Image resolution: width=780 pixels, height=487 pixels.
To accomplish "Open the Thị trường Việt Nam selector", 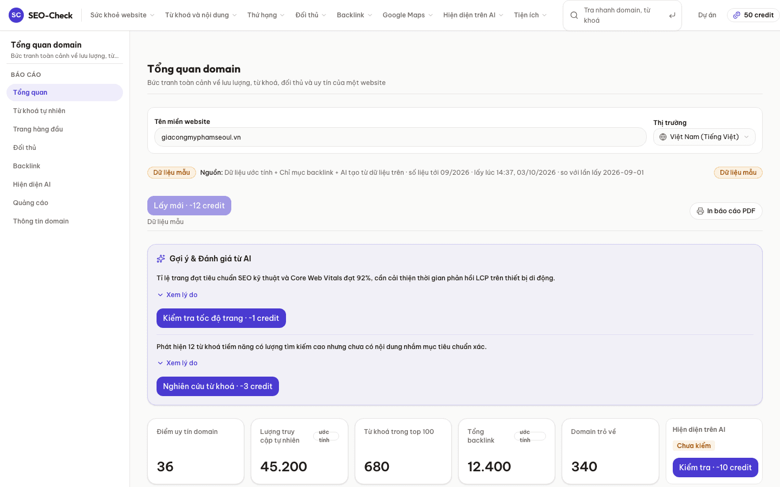I will (704, 137).
